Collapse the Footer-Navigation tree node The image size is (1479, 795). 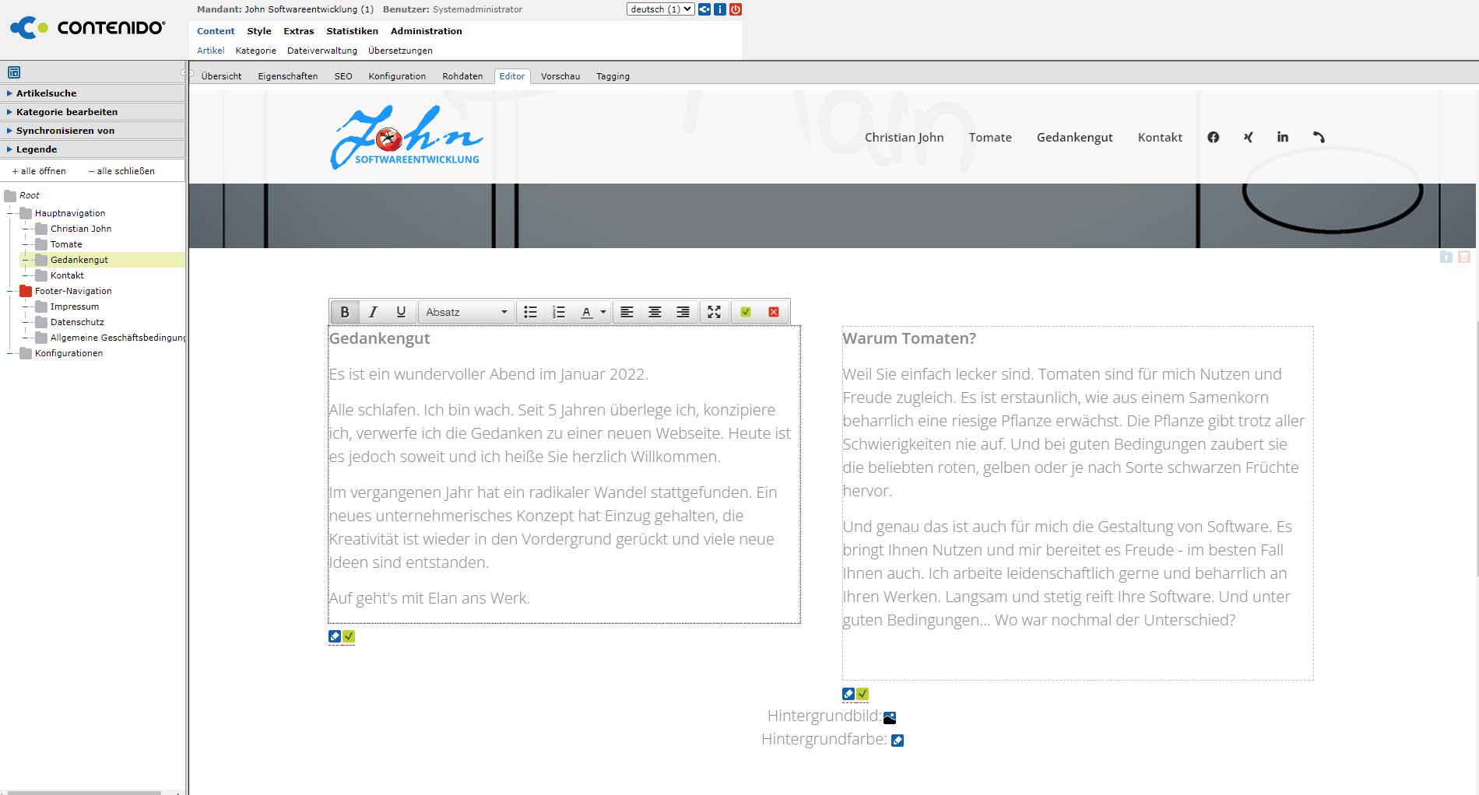[x=10, y=291]
